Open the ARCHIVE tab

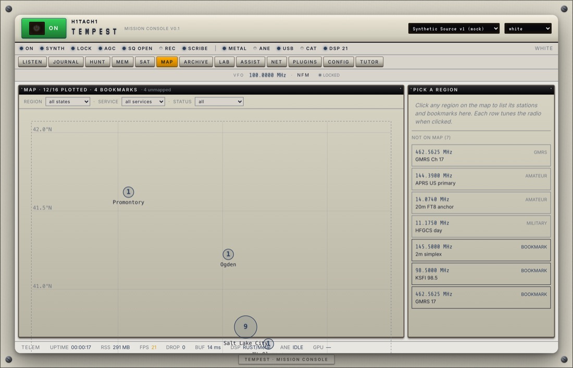(196, 62)
